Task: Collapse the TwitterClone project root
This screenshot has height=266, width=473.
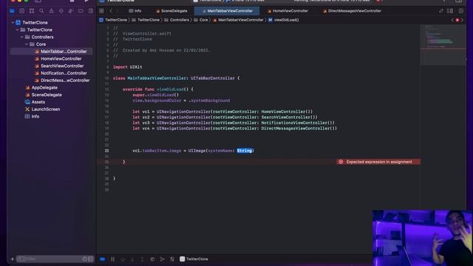Action: pos(13,23)
